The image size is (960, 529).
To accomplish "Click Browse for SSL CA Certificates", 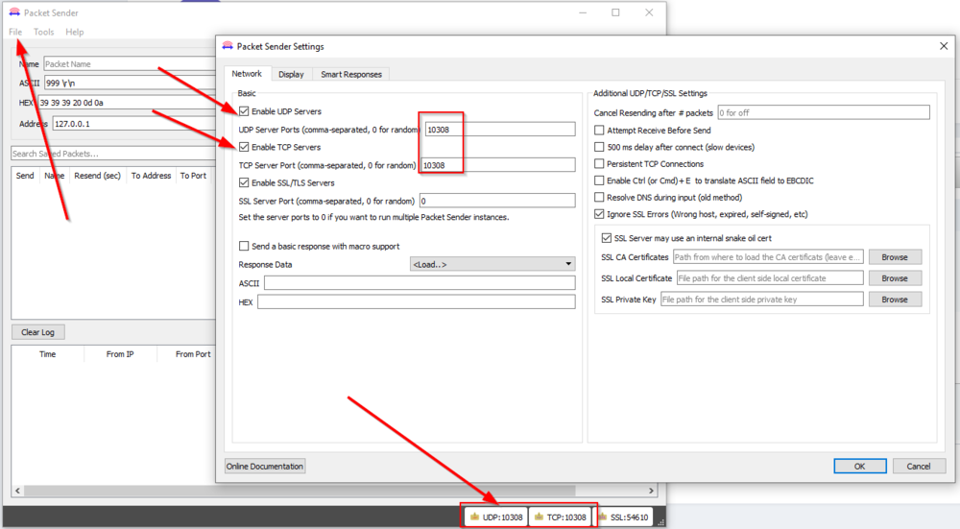I will pyautogui.click(x=895, y=257).
